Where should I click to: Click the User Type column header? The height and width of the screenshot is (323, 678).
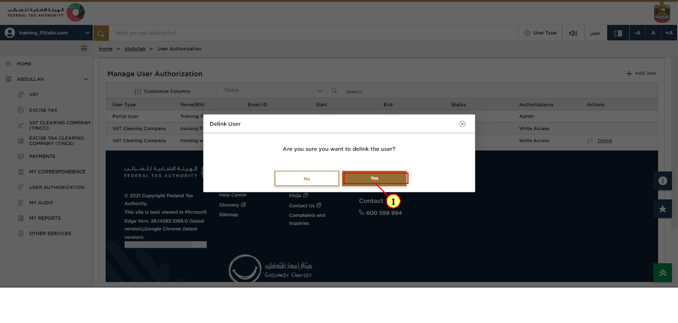pos(124,105)
